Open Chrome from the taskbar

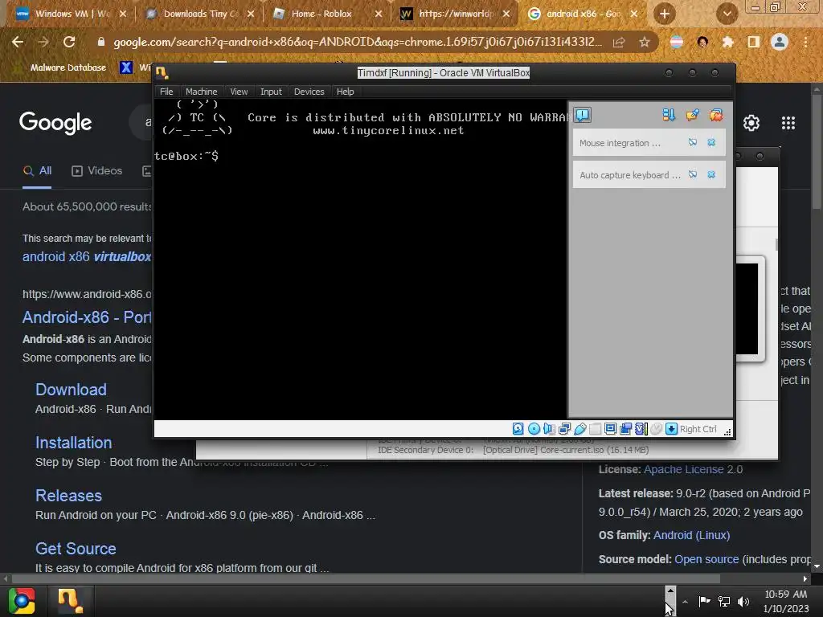(22, 601)
